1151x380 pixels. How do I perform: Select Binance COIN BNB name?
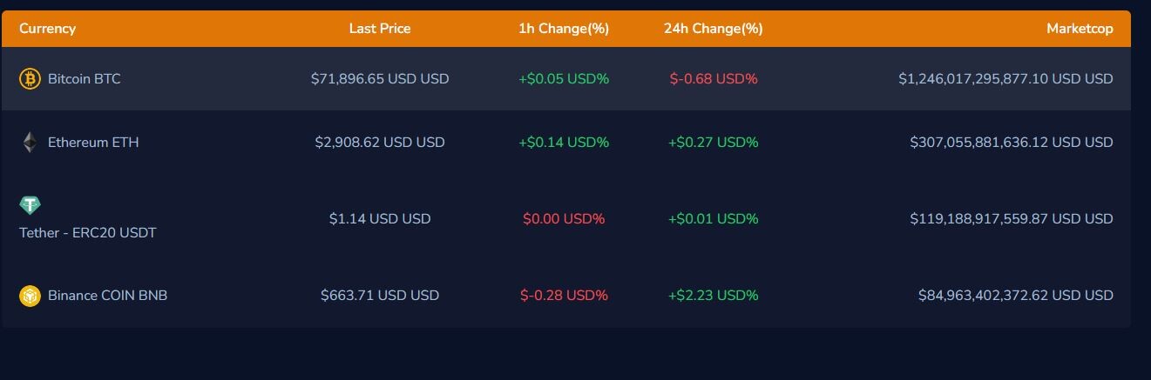pos(108,296)
